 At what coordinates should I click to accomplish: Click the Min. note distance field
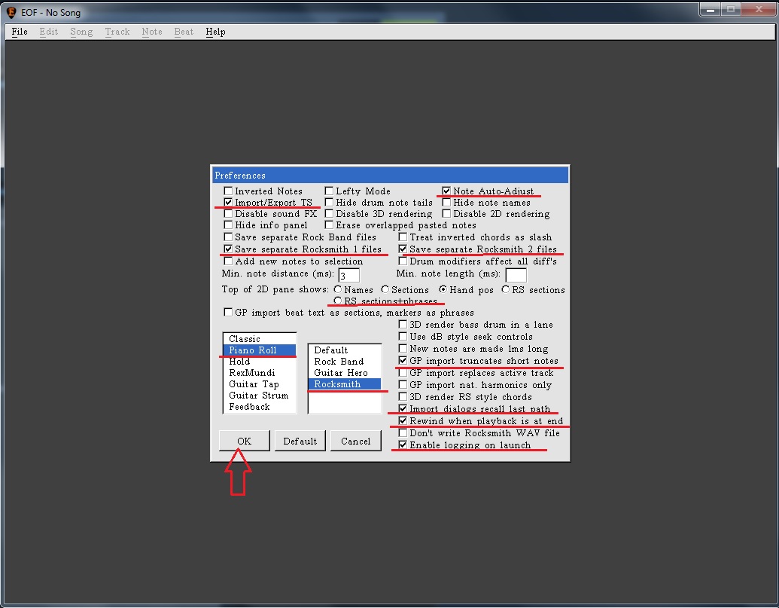348,275
